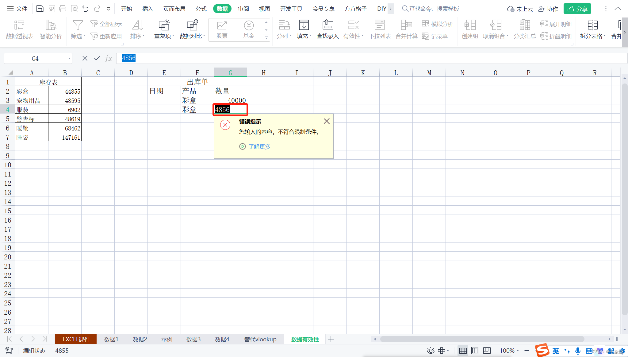Click the vertical scrollbar thumb
The image size is (628, 357).
625,199
